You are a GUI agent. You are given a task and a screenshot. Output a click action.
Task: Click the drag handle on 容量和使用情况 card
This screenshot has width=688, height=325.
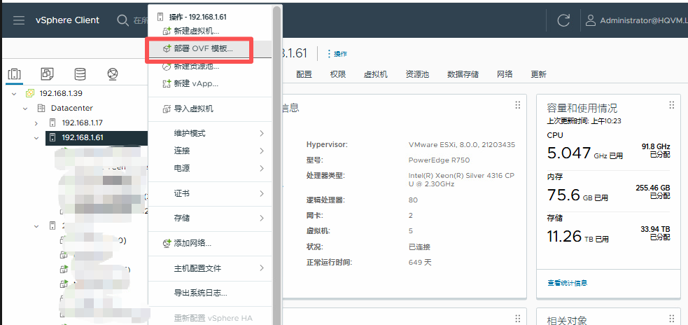[671, 104]
